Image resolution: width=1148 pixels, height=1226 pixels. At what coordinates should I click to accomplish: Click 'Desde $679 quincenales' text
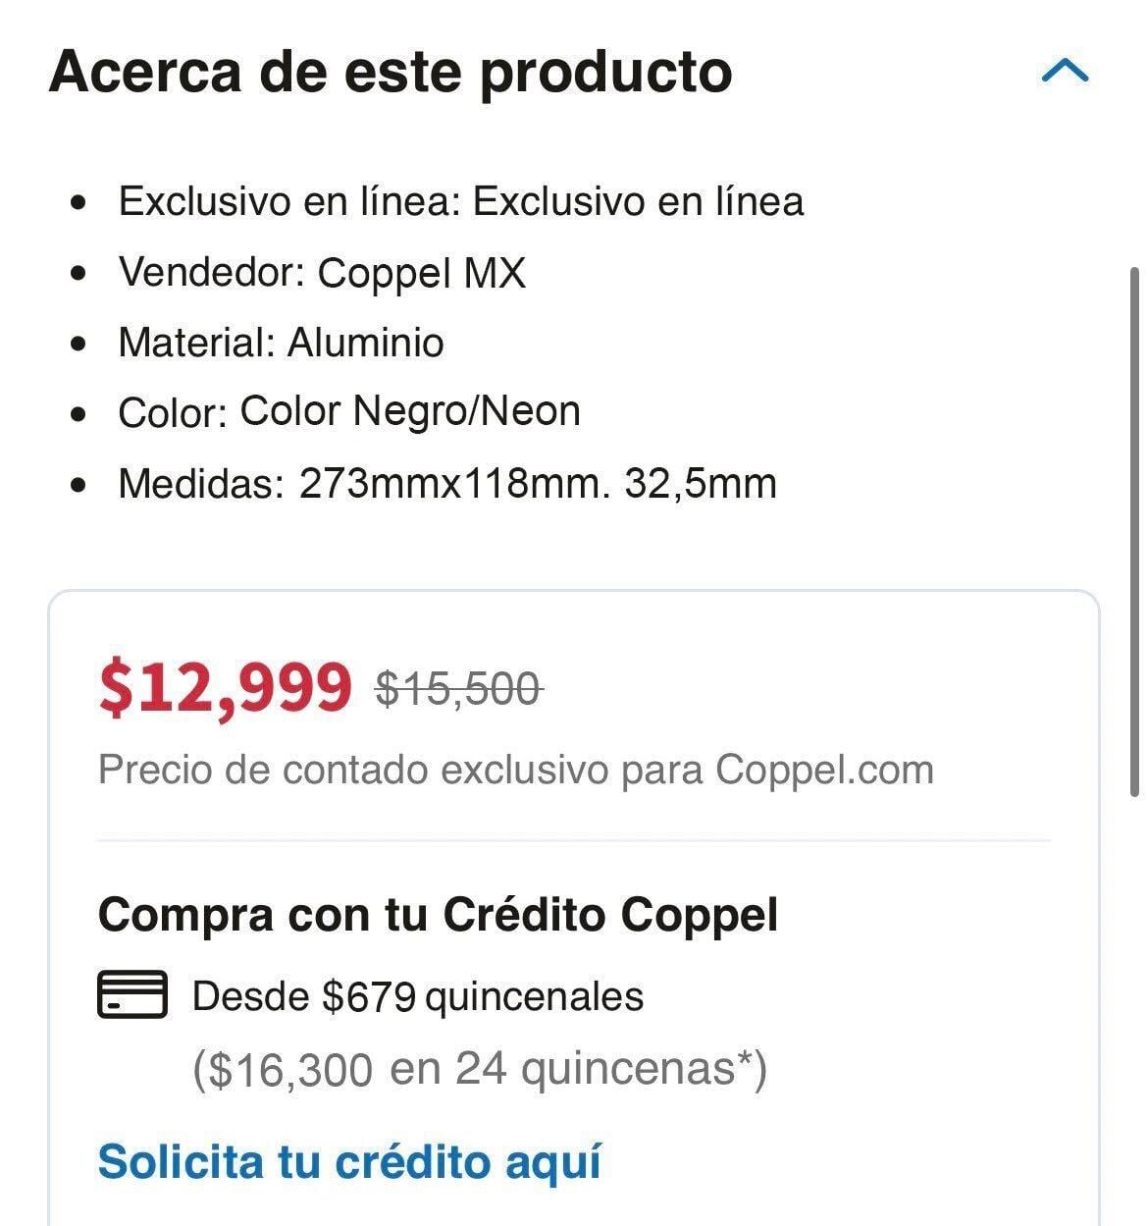tap(418, 996)
